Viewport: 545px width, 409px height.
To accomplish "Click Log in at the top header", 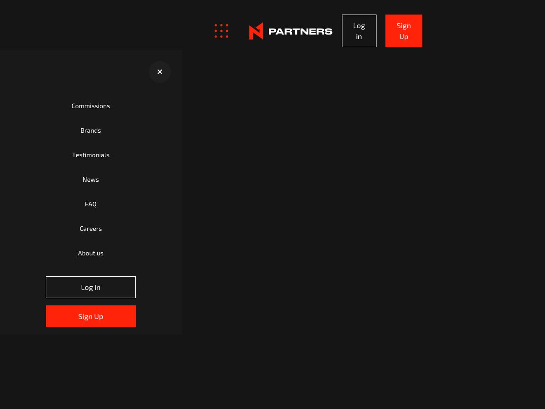I will 359,31.
